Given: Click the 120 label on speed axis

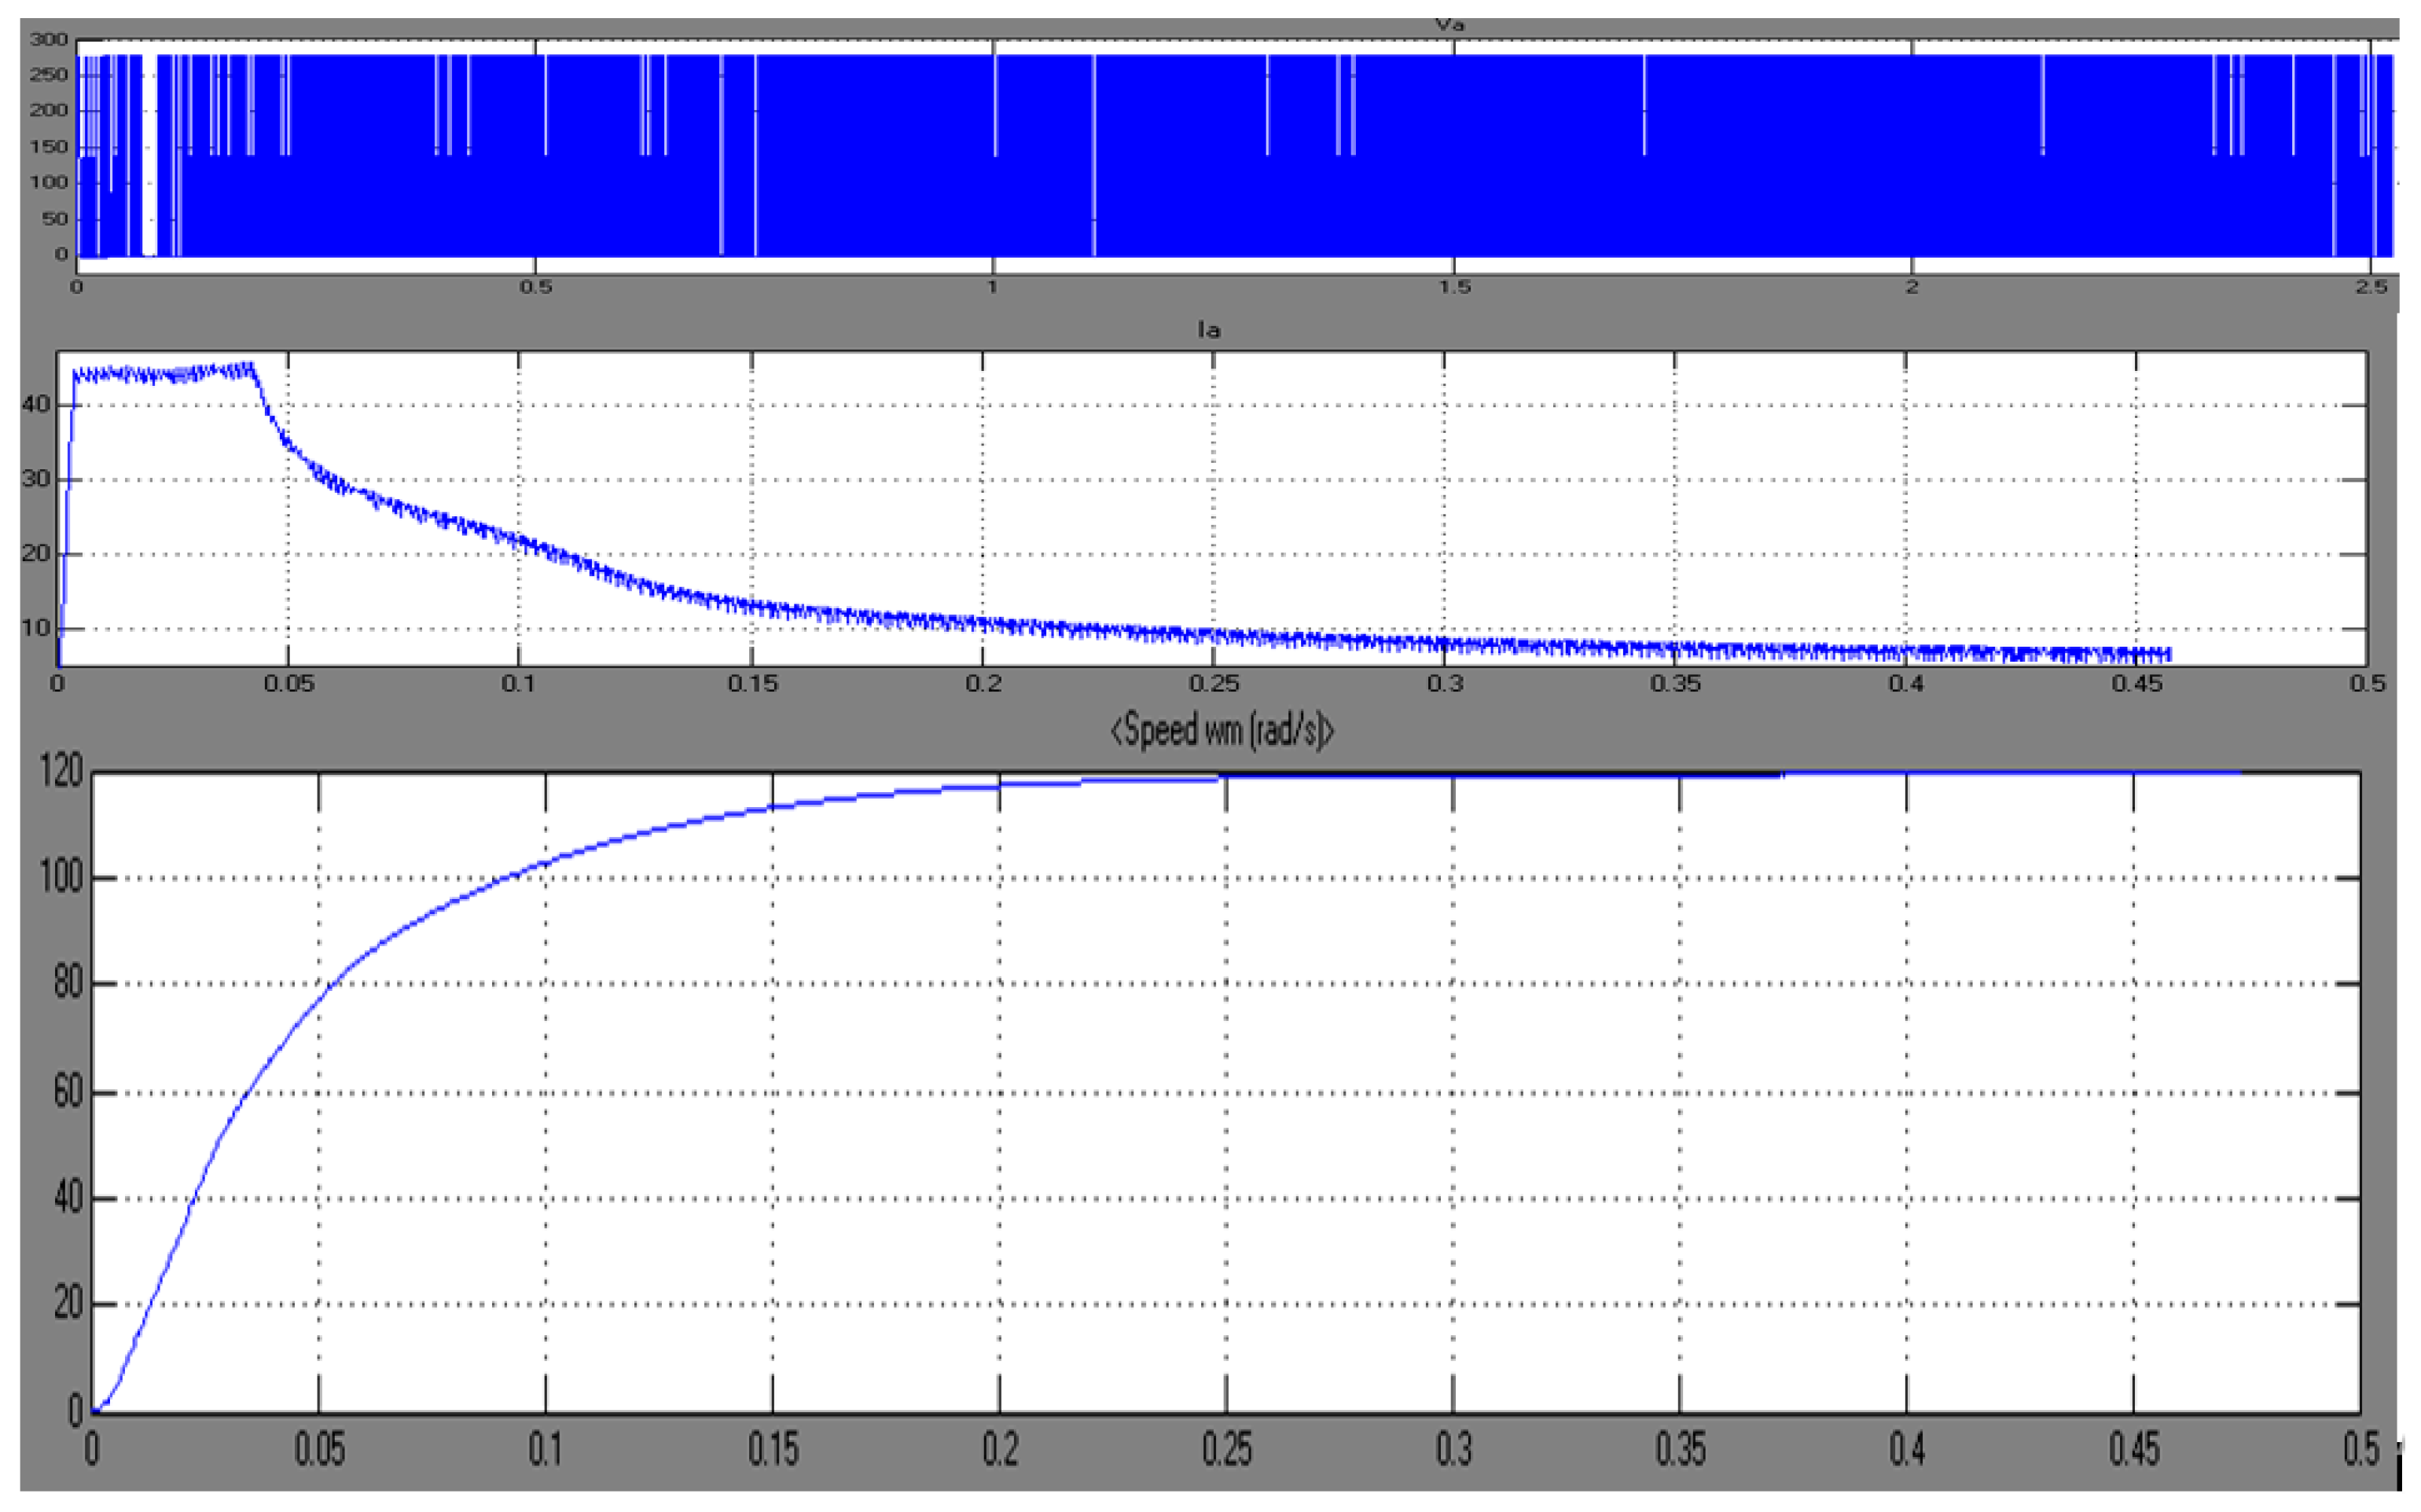Looking at the screenshot, I should 62,768.
